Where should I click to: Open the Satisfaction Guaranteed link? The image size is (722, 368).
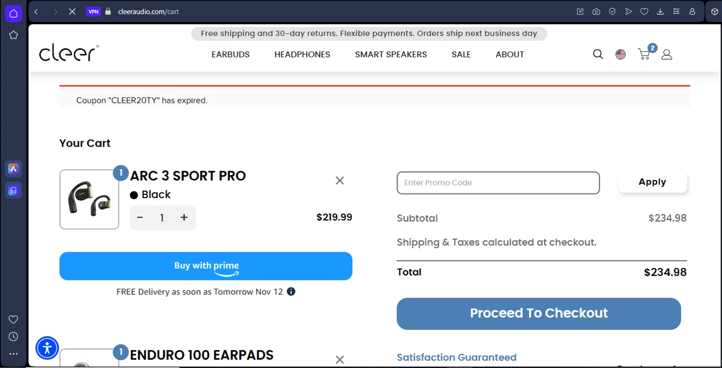point(456,357)
